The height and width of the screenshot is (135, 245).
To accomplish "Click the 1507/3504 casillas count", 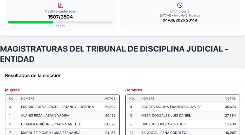I will [60, 17].
